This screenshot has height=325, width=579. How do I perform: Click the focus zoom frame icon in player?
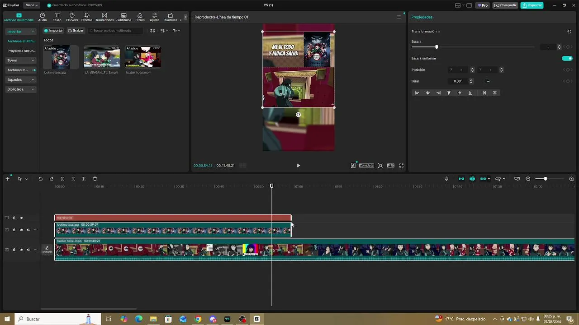[380, 166]
